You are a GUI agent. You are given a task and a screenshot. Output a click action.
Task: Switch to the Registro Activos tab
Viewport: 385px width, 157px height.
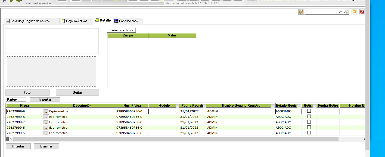pos(76,21)
